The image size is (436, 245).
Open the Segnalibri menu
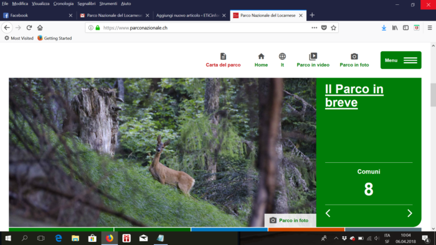(x=86, y=4)
